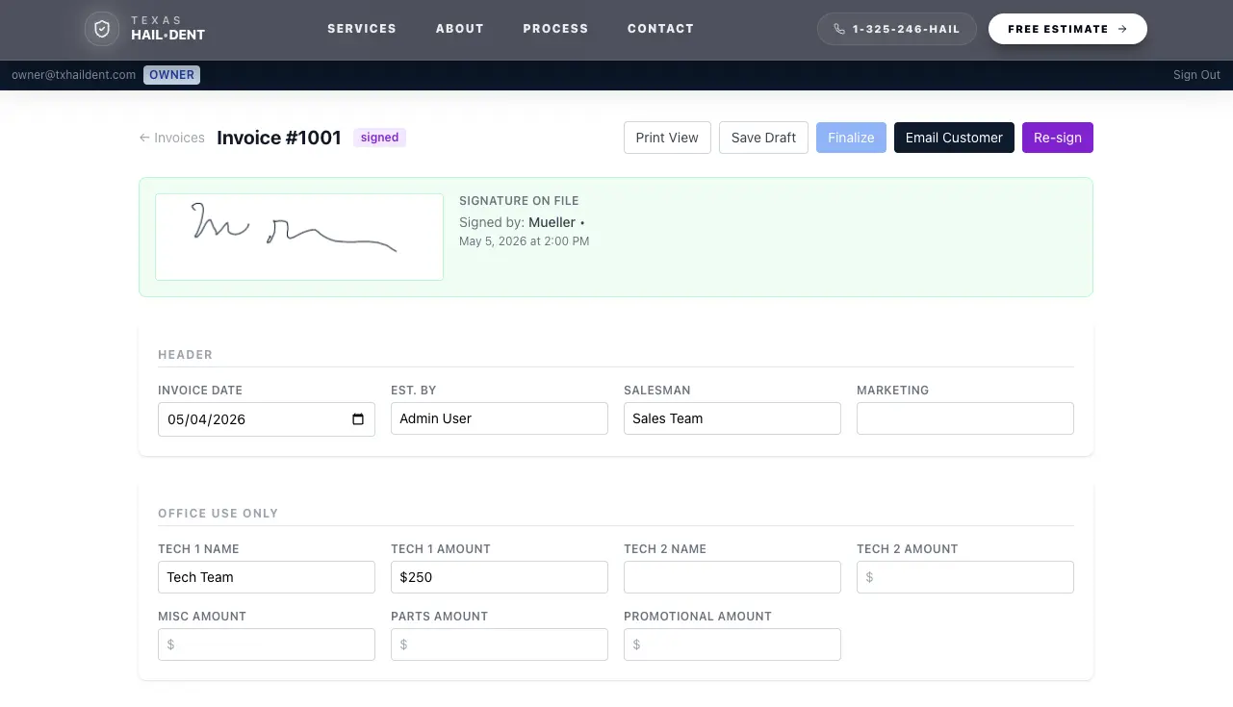The width and height of the screenshot is (1233, 707).
Task: Click the signer name 'Mueller'
Action: pos(552,222)
